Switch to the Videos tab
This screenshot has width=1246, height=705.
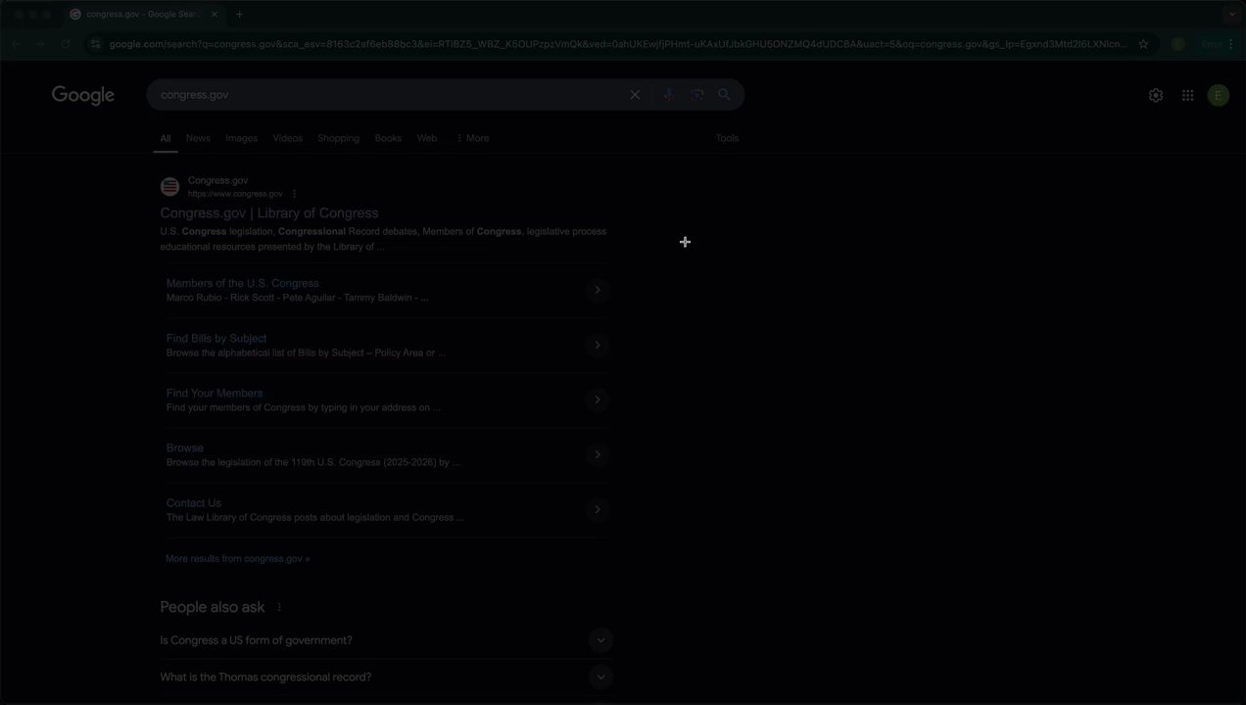click(x=287, y=138)
